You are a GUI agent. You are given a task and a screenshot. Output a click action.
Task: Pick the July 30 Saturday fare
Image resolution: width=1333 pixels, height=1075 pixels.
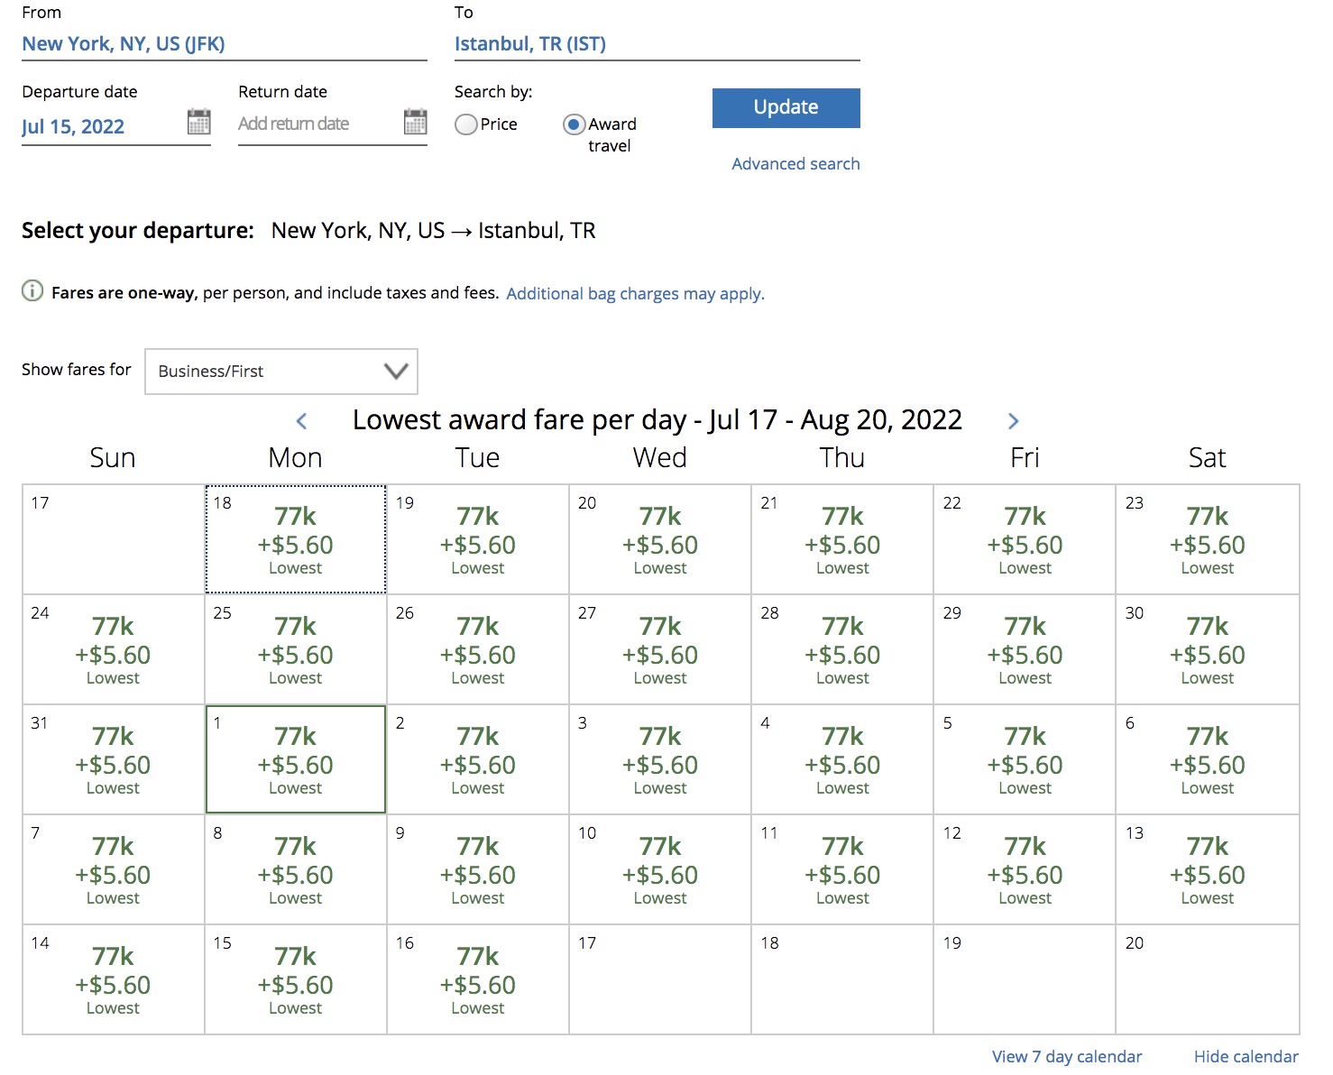pyautogui.click(x=1207, y=650)
